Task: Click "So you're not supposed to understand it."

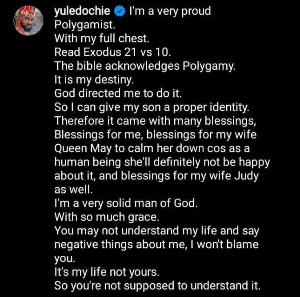Action: pyautogui.click(x=157, y=286)
